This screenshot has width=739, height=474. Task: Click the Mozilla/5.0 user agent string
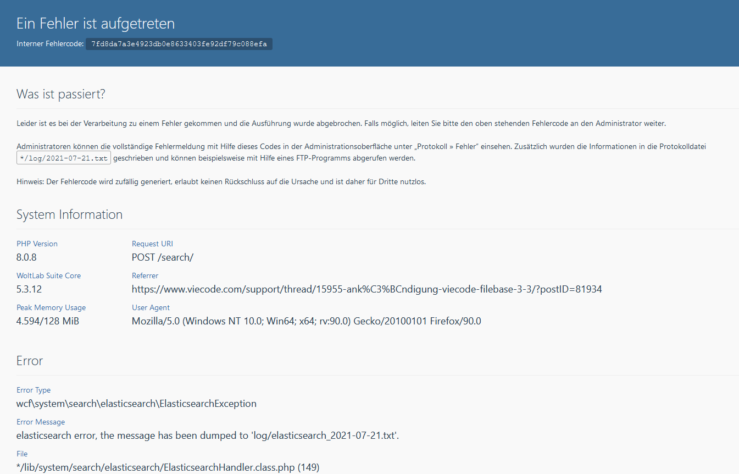pyautogui.click(x=306, y=321)
